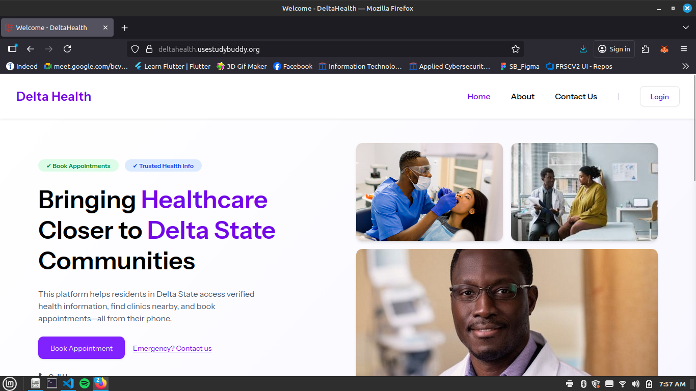Screen dimensions: 696x391
Task: Open Spotify from the taskbar
Action: point(85,383)
